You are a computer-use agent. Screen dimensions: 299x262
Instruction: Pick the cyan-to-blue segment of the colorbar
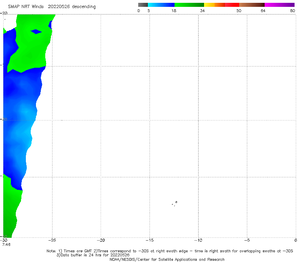161,5
